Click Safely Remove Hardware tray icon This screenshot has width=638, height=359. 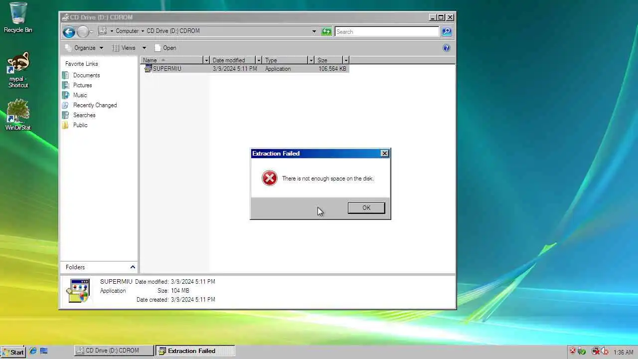[x=582, y=352]
